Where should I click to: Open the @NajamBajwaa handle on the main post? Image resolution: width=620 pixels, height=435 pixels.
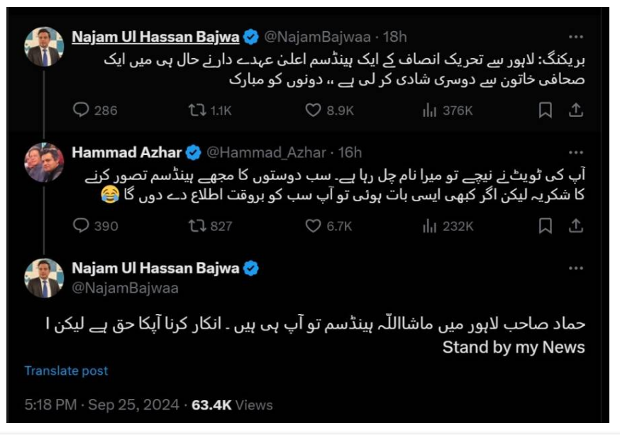coord(125,288)
